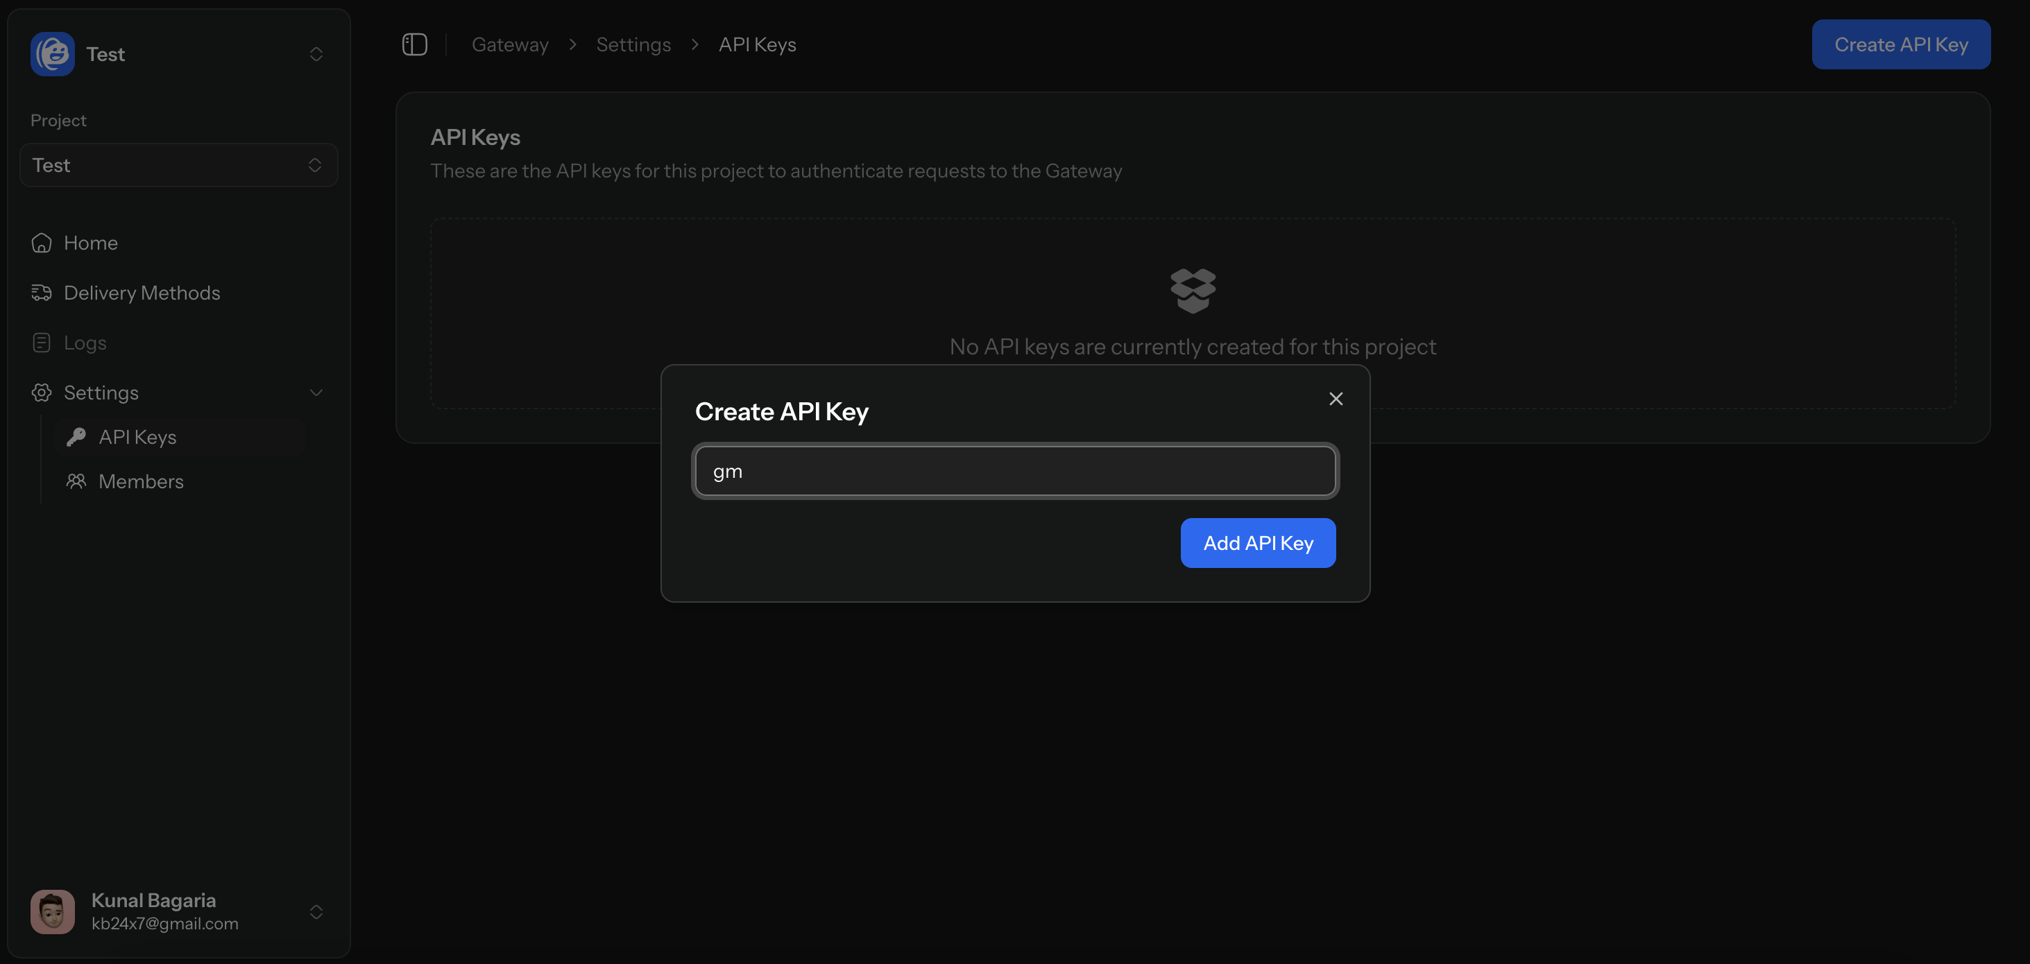Screen dimensions: 2030x964
Task: Click the Delivery Methods truck icon
Action: [x=42, y=293]
